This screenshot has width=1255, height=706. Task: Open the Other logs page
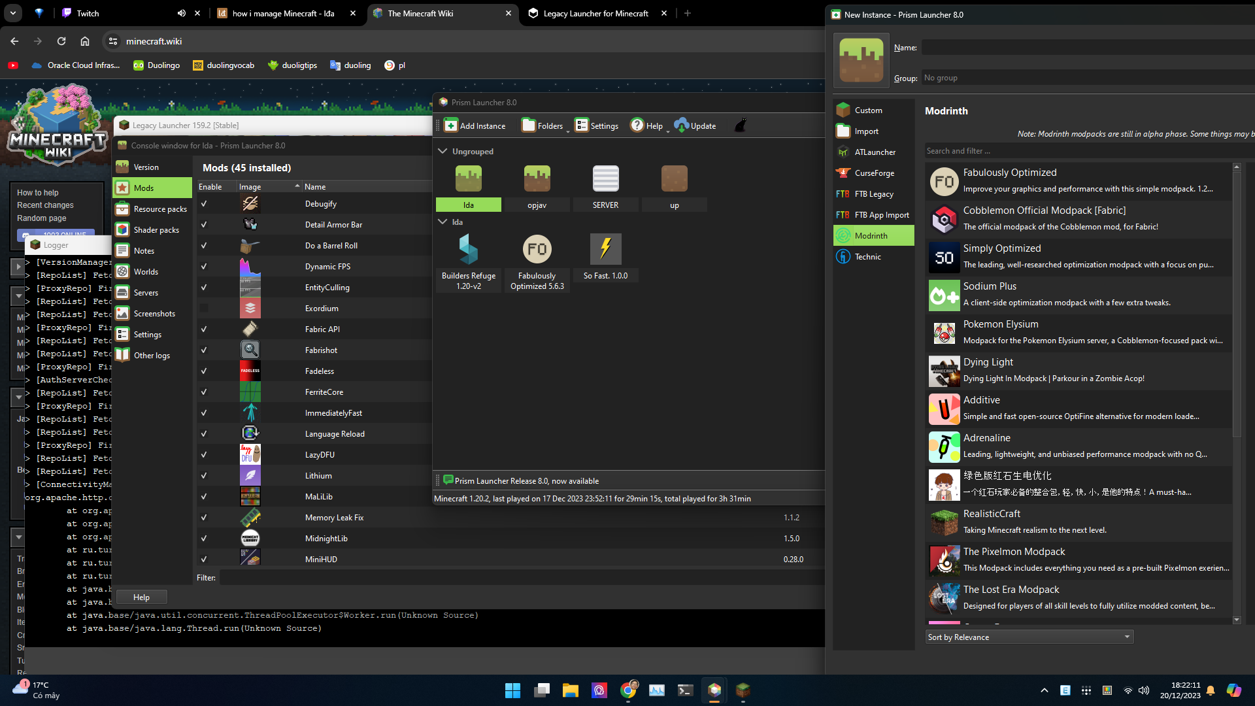click(152, 355)
